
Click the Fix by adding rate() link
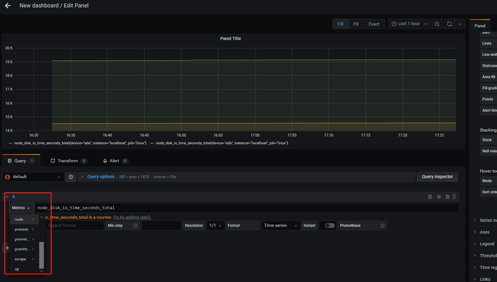[x=132, y=217]
